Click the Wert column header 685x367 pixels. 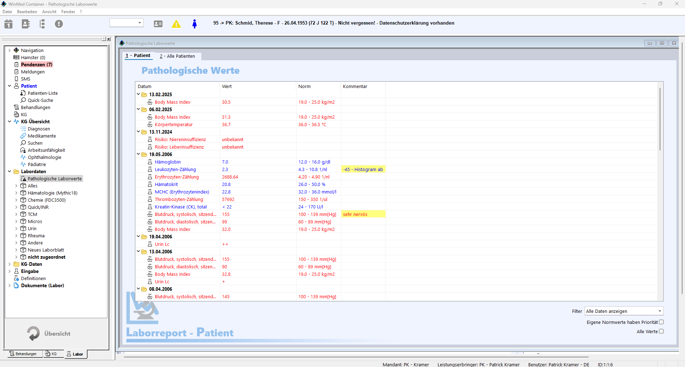pyautogui.click(x=258, y=86)
